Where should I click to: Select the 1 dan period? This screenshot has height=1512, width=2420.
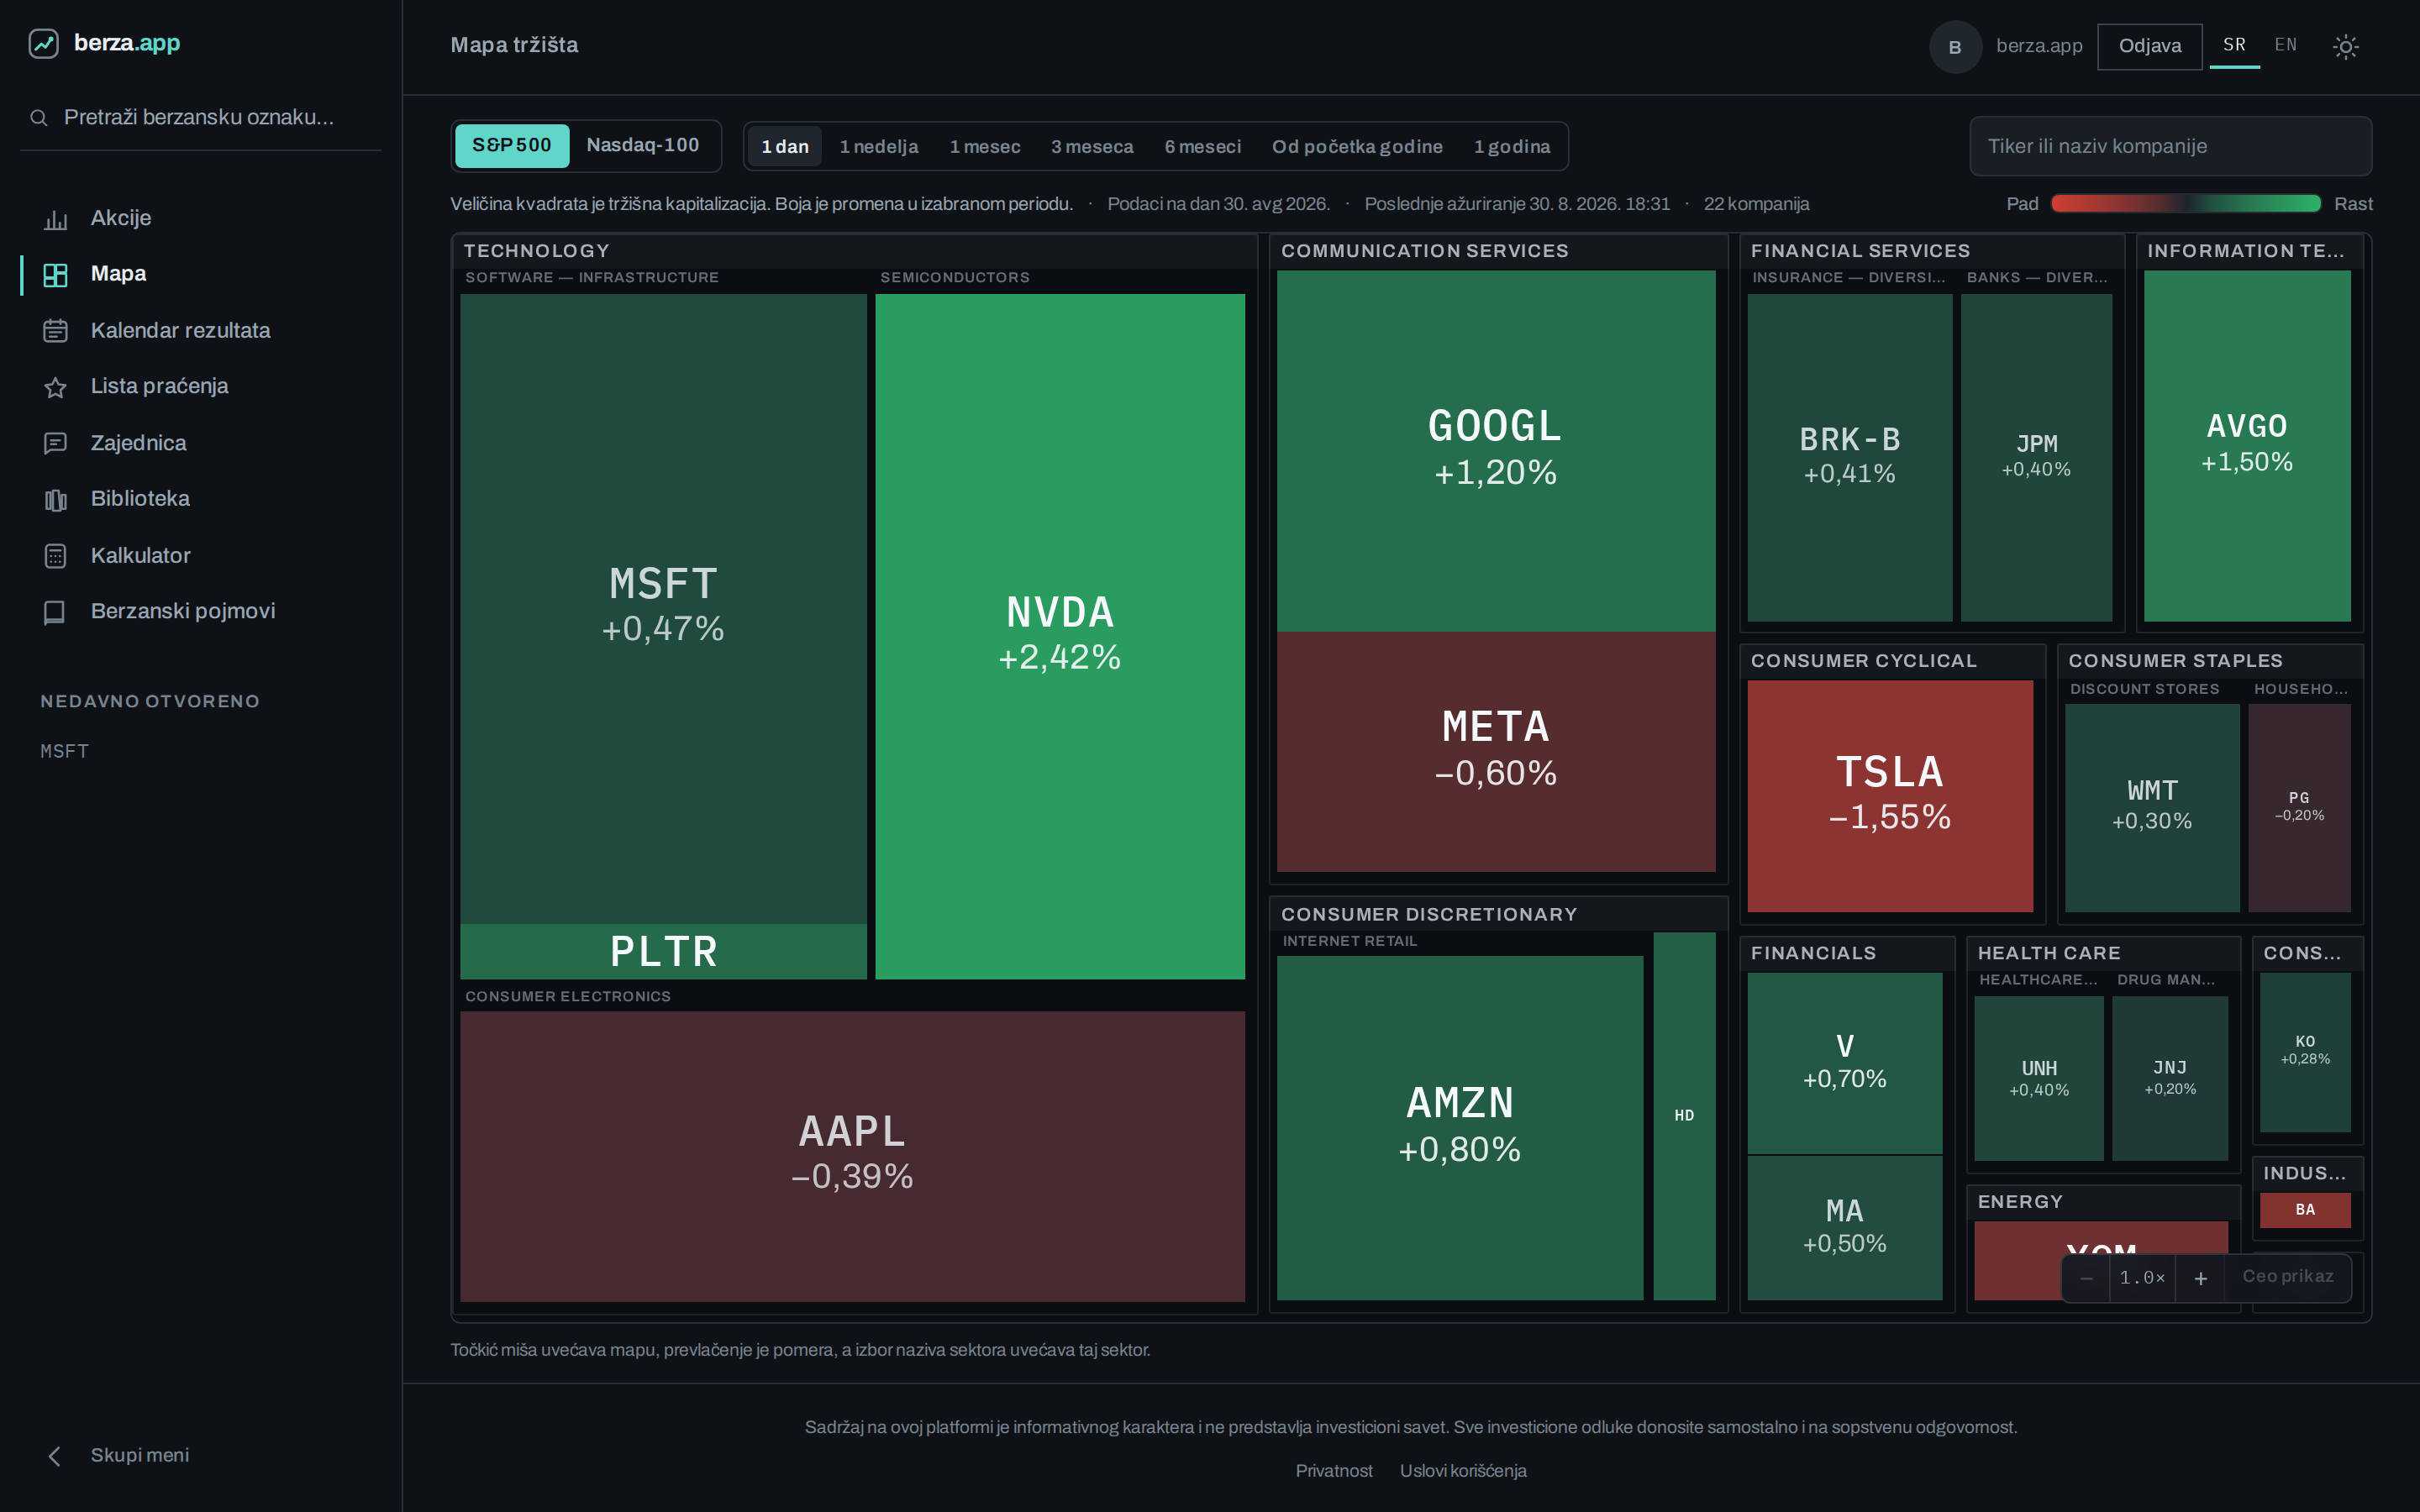click(x=785, y=147)
